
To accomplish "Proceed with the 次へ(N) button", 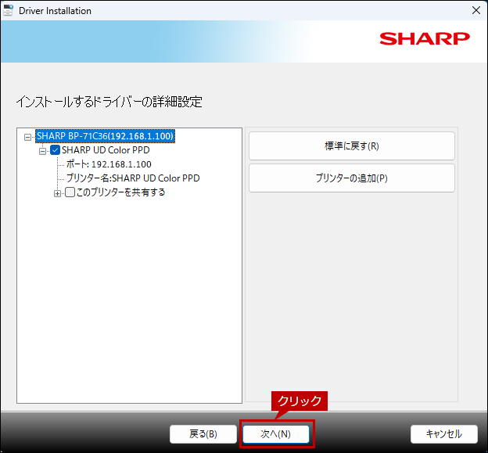I will coord(275,433).
